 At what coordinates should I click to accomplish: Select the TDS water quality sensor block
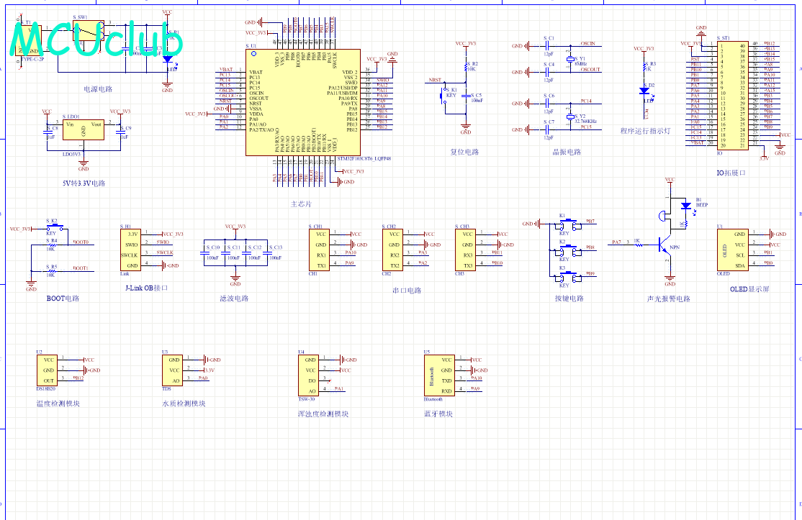click(x=173, y=369)
